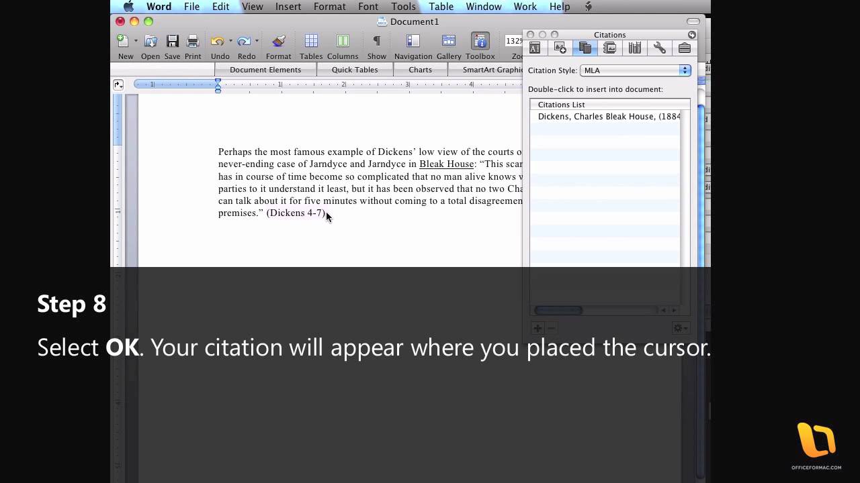860x483 pixels.
Task: Select the Dickens, Charles Bleak House citation
Action: click(x=605, y=117)
